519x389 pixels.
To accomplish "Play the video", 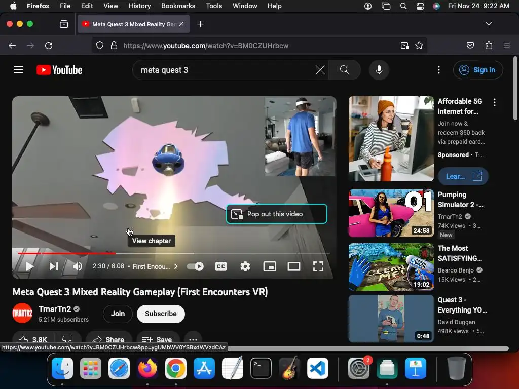I will [29, 266].
